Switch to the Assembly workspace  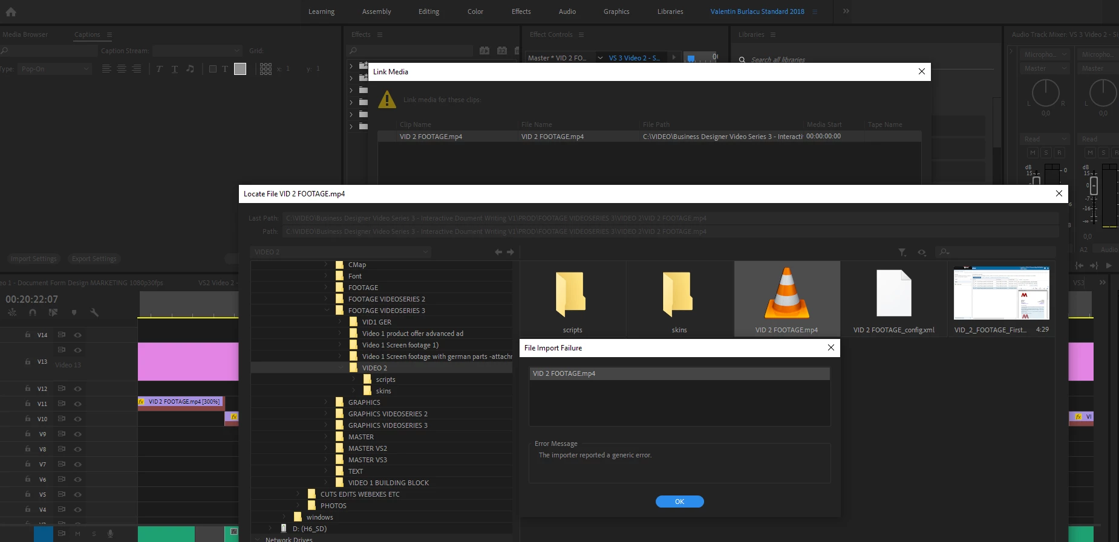tap(376, 11)
